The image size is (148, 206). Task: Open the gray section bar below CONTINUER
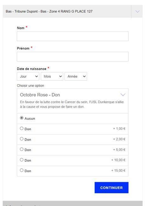72,203
